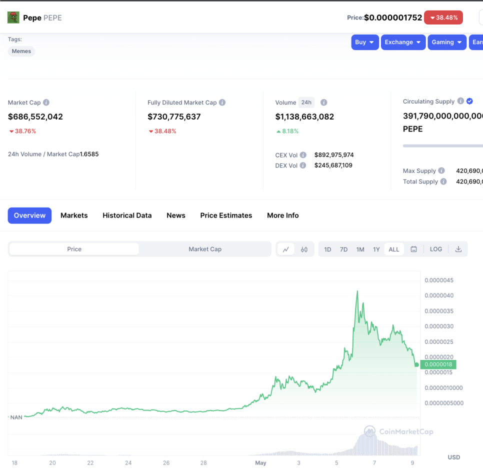Screen dimensions: 483x472
Task: Click the NAN label on the chart
Action: pyautogui.click(x=16, y=417)
